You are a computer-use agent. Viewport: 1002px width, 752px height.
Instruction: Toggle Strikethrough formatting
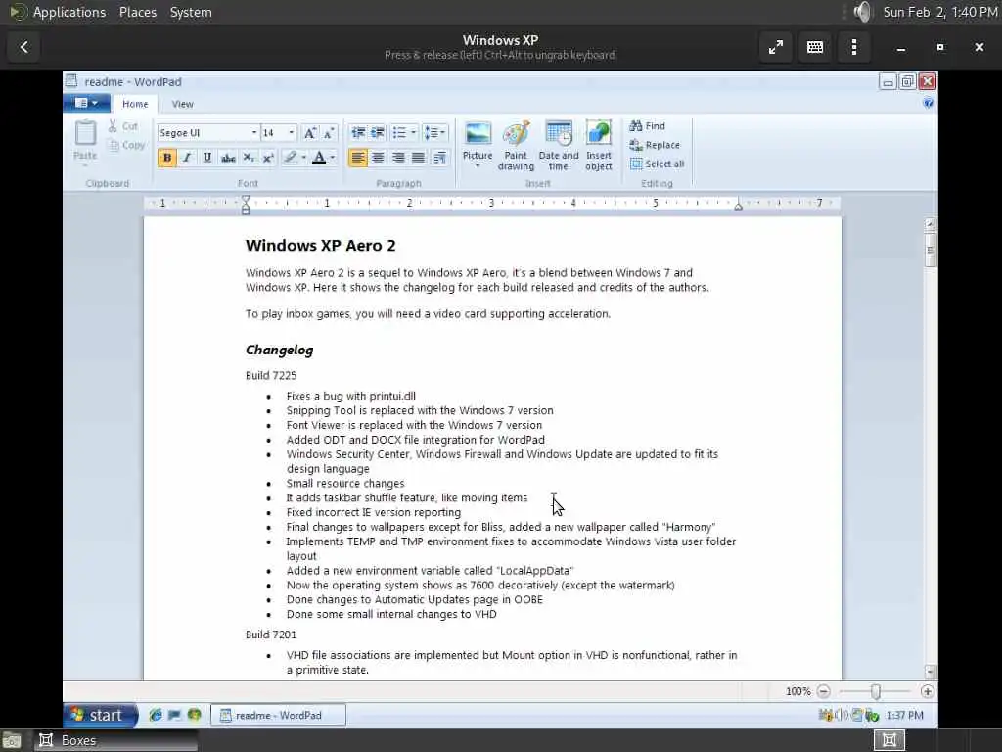tap(227, 158)
